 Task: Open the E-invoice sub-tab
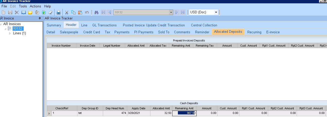point(273,32)
